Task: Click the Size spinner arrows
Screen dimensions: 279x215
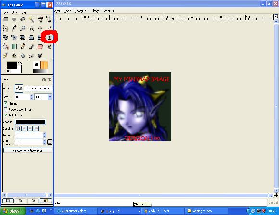Action: pos(32,97)
